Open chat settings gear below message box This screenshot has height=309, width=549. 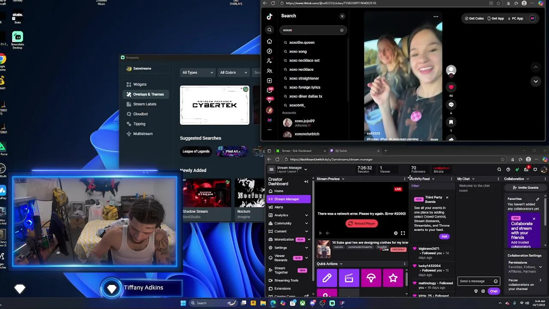[483, 291]
